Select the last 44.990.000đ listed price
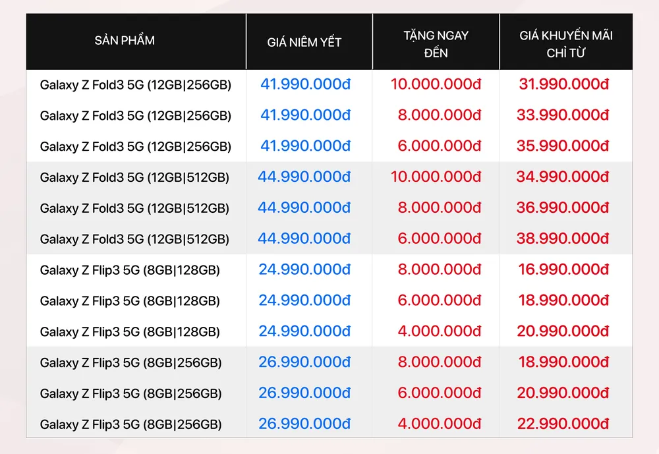The height and width of the screenshot is (454, 659). (x=304, y=239)
